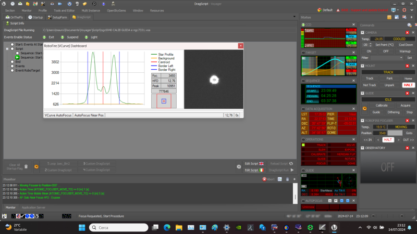
Task: Select the End node radio button
Action: point(12,61)
